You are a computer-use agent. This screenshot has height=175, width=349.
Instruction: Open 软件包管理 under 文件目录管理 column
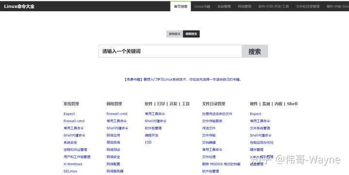pos(210,171)
